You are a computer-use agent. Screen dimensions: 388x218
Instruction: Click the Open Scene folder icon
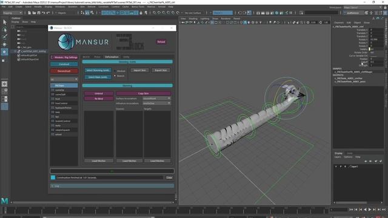[34, 13]
